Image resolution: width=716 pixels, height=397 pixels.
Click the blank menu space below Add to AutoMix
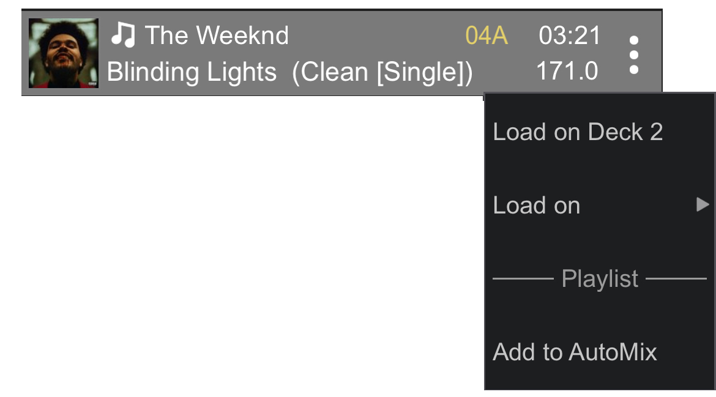tap(600, 379)
